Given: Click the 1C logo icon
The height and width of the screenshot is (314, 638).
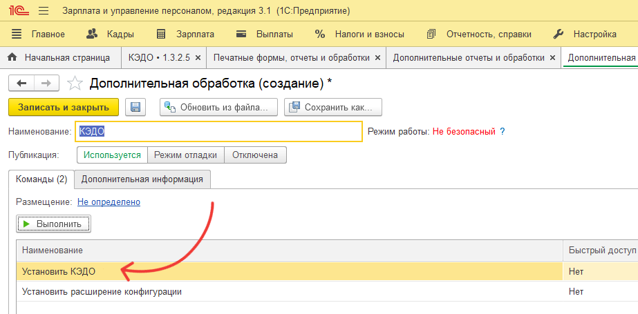Looking at the screenshot, I should pos(20,11).
